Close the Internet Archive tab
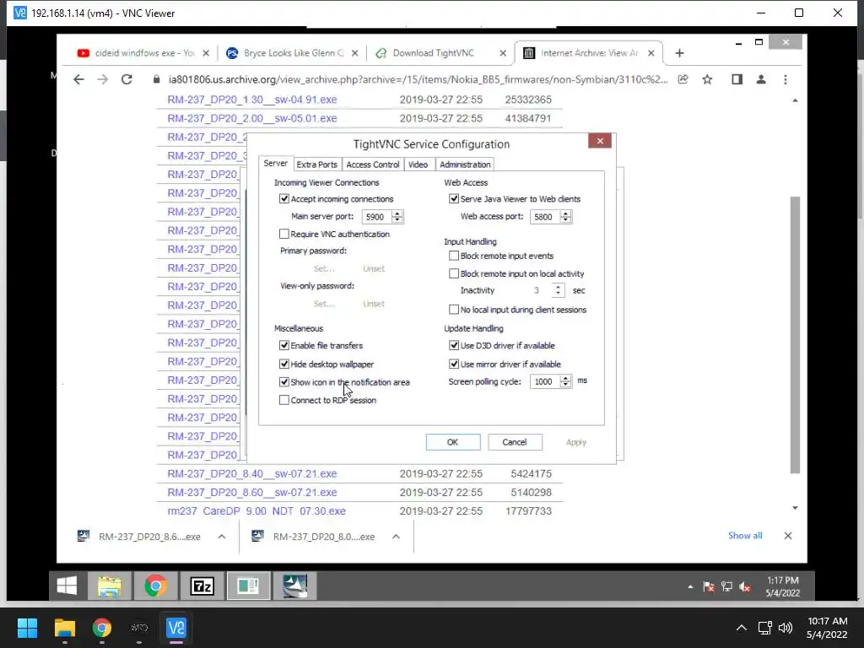This screenshot has height=648, width=864. click(x=651, y=53)
